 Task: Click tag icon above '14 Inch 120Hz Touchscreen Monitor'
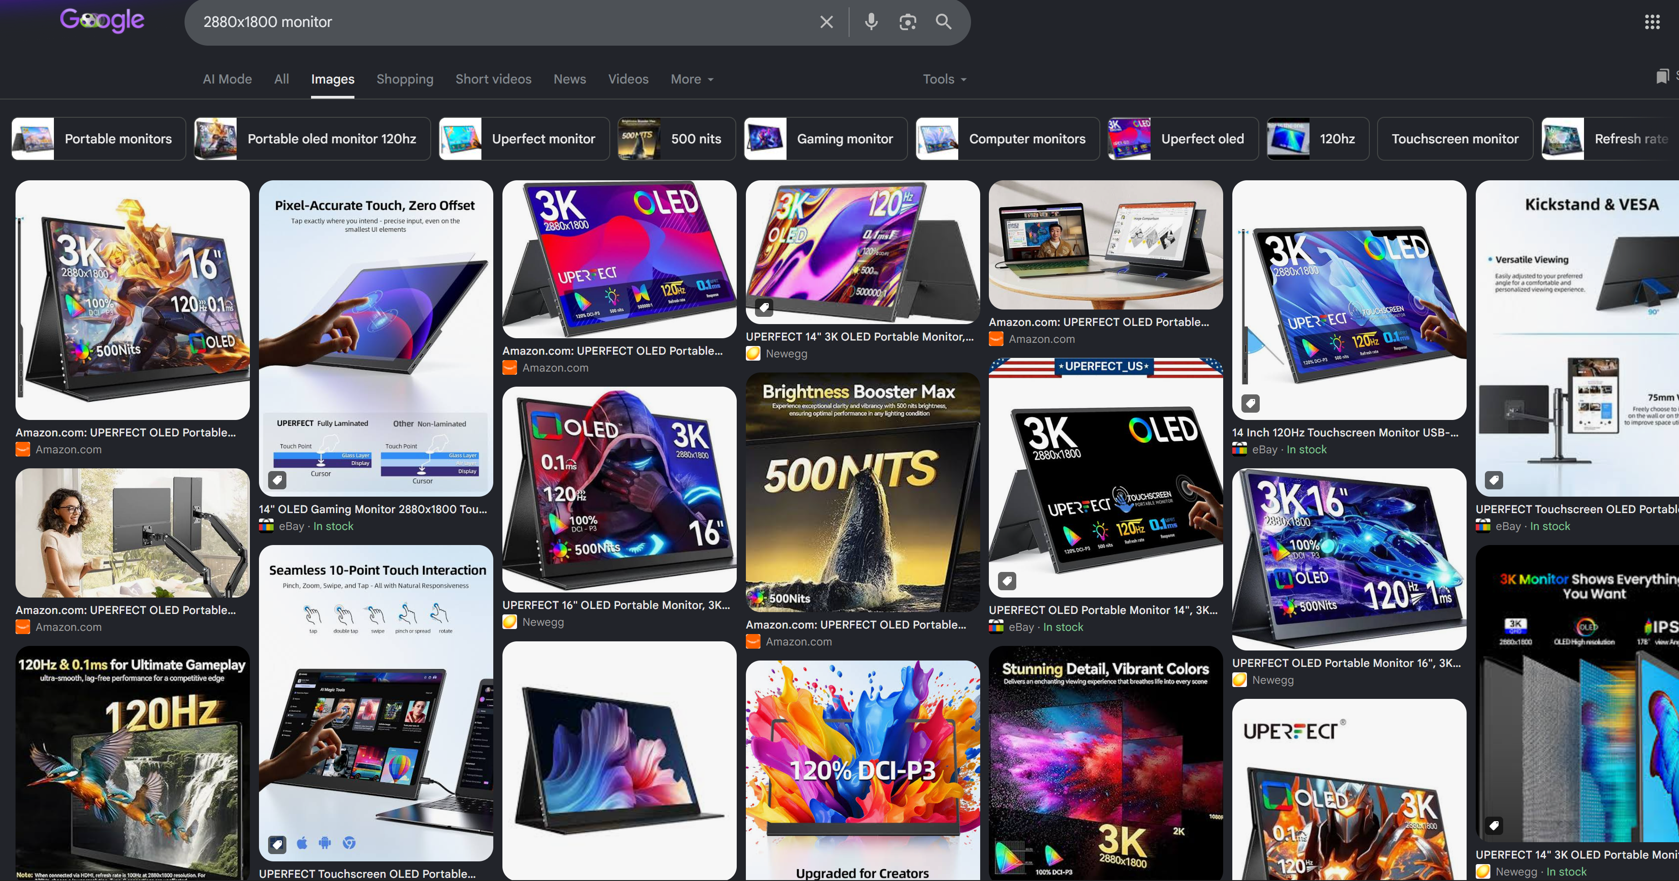click(1250, 404)
